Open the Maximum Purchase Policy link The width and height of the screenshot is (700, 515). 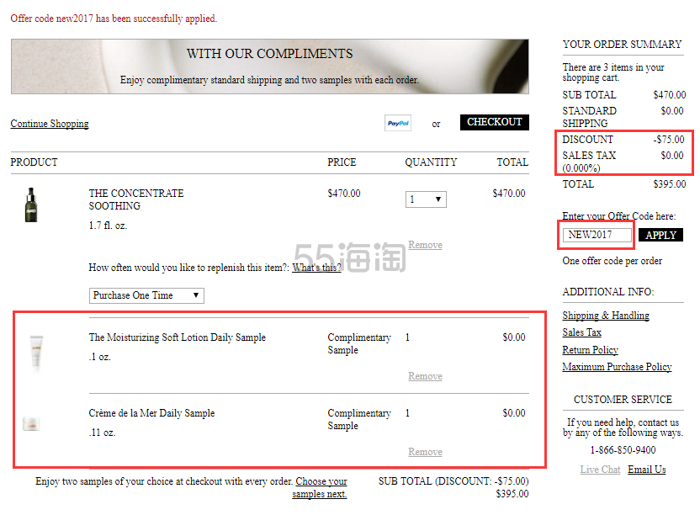(x=617, y=366)
